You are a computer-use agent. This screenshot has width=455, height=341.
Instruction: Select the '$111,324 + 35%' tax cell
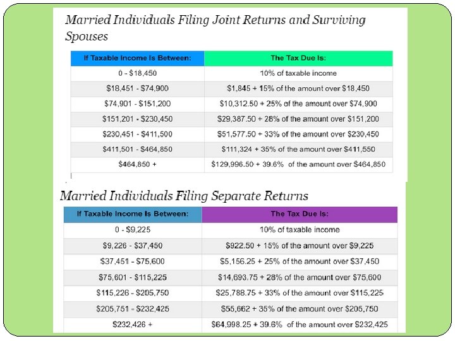[298, 150]
